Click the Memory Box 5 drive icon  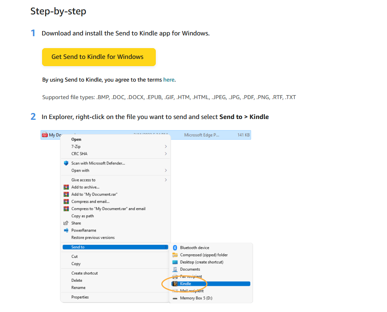tap(175, 298)
